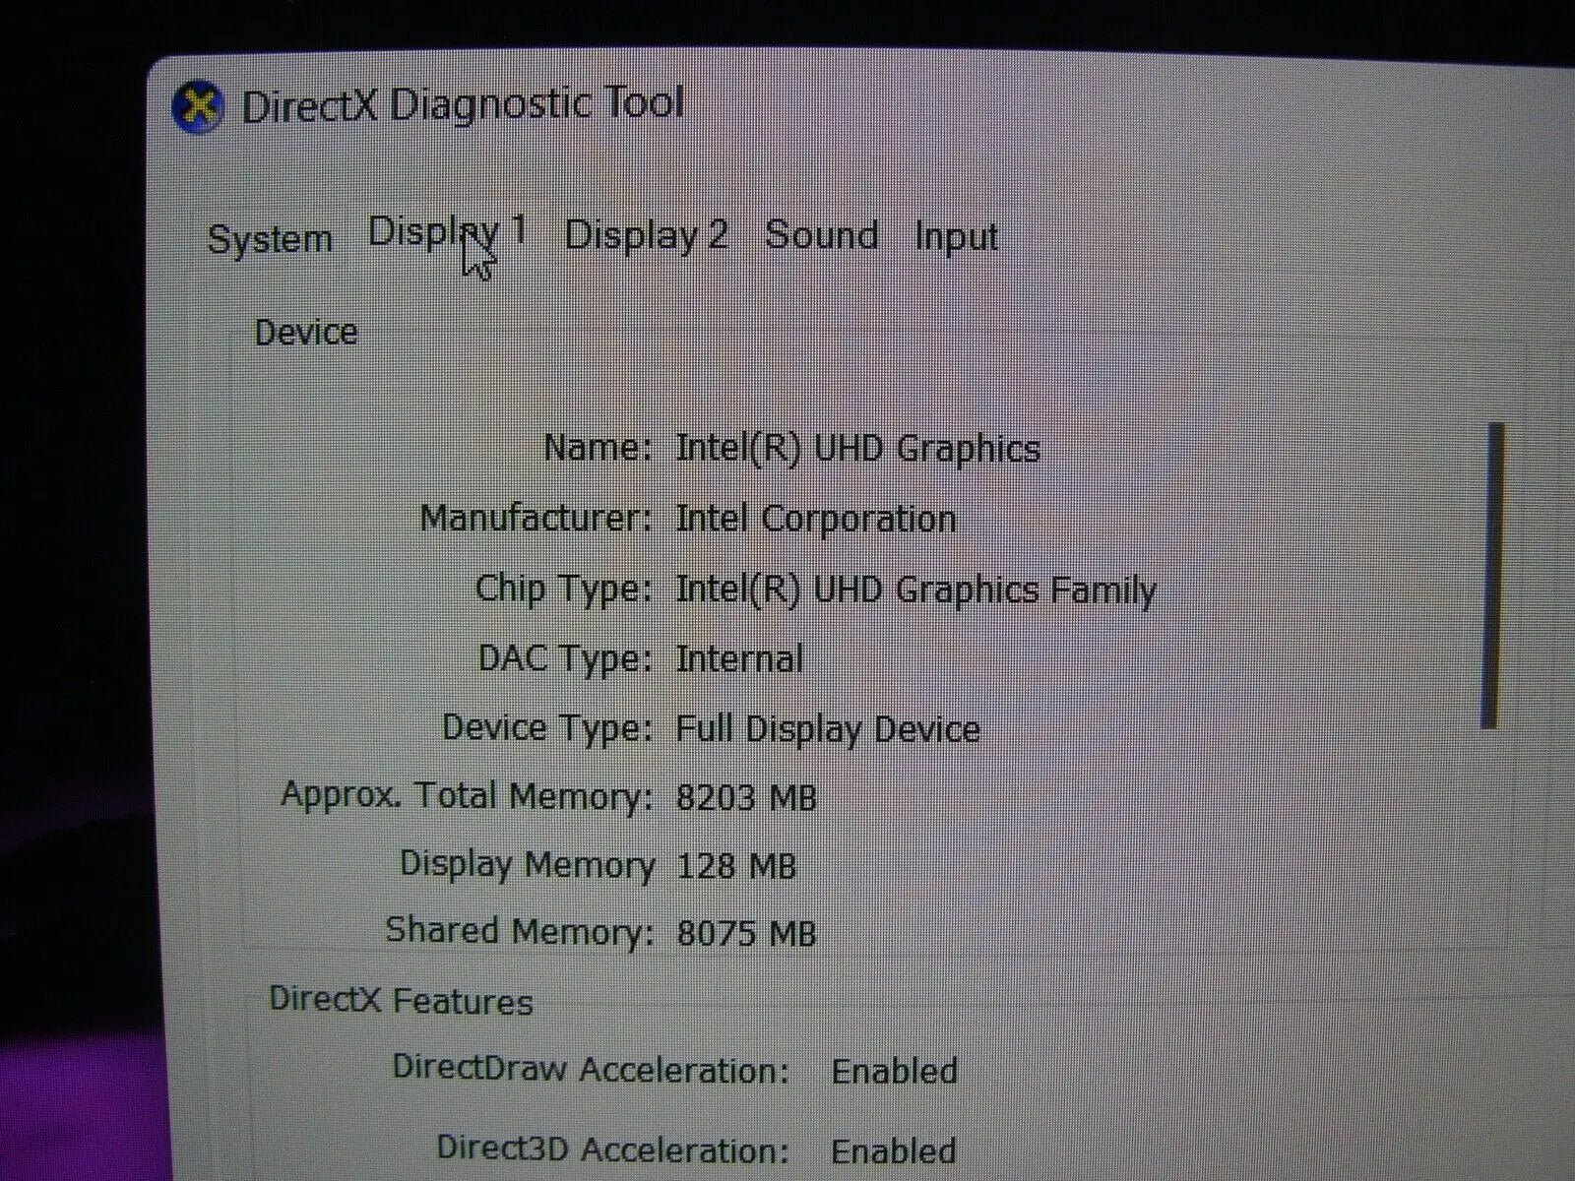Click the 'Name:' field label
Viewport: 1575px width, 1181px height.
coord(598,448)
